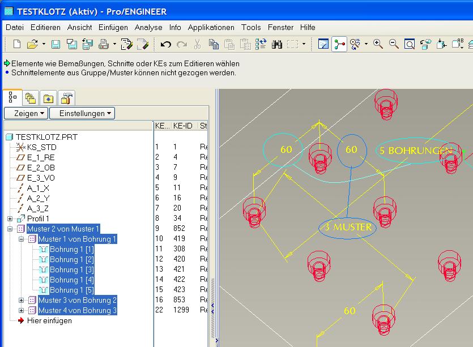Click the insert-here cube with arrow icon
Screen dimensions: 473x347
[441, 44]
